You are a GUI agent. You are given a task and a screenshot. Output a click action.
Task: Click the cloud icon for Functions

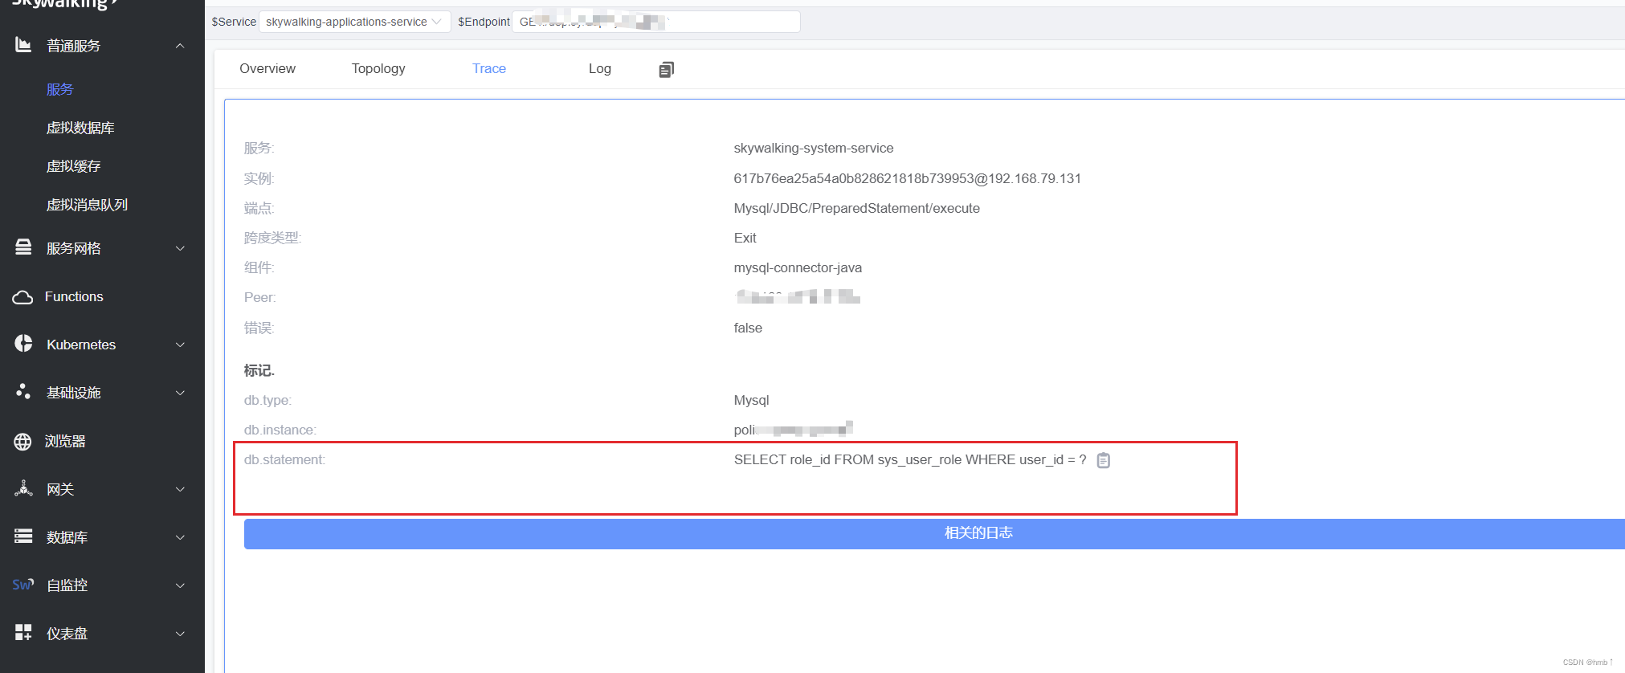pyautogui.click(x=22, y=297)
